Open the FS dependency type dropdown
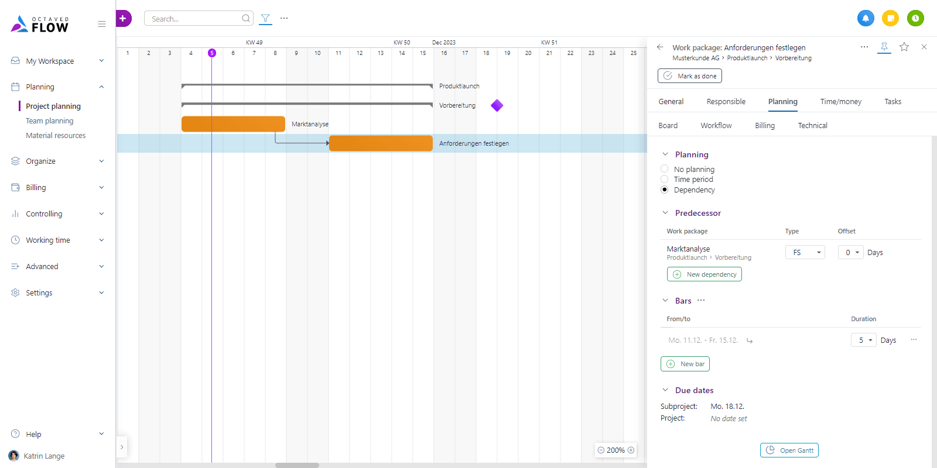This screenshot has width=937, height=468. (x=805, y=252)
